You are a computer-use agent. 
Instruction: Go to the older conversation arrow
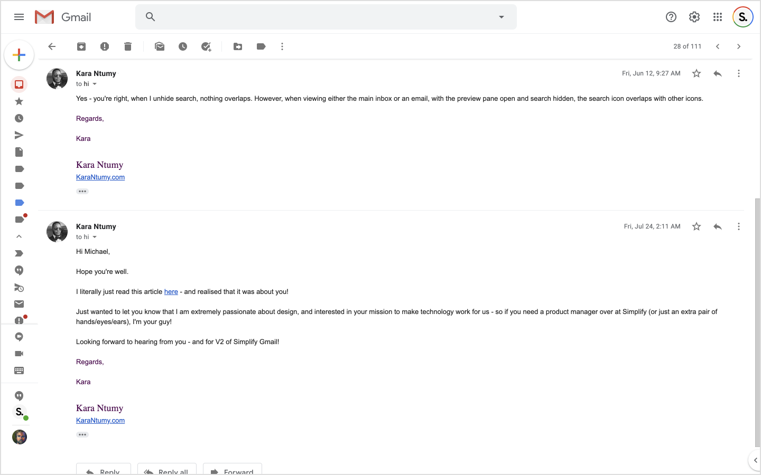coord(739,46)
